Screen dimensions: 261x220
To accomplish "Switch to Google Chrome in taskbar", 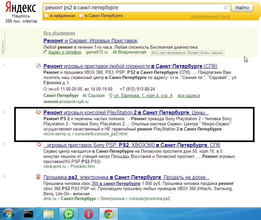I will pos(109,214).
